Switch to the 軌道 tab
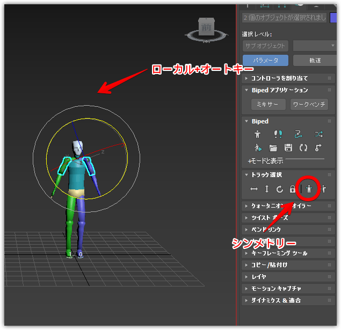The height and width of the screenshot is (330, 341). 315,61
